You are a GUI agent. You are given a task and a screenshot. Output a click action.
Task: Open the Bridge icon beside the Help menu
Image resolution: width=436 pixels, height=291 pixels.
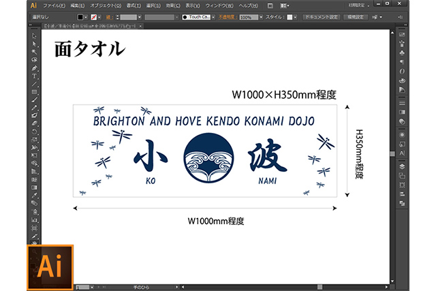pos(270,5)
